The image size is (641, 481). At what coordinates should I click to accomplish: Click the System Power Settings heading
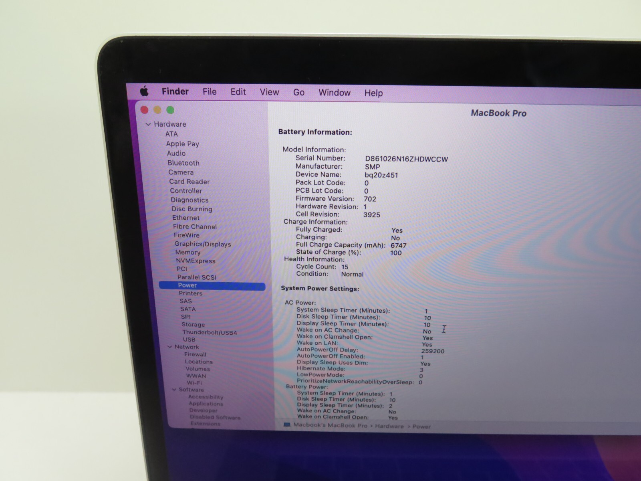click(x=320, y=289)
